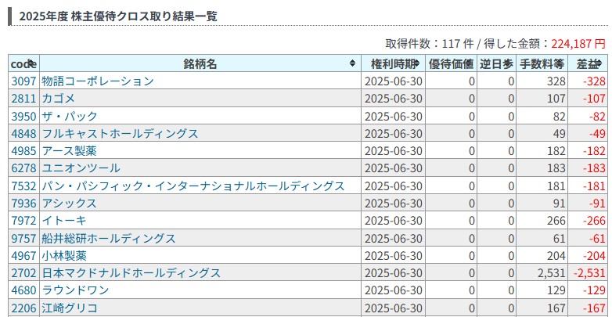Open 船井総研ホールディングス link
The image size is (612, 317).
pos(109,238)
